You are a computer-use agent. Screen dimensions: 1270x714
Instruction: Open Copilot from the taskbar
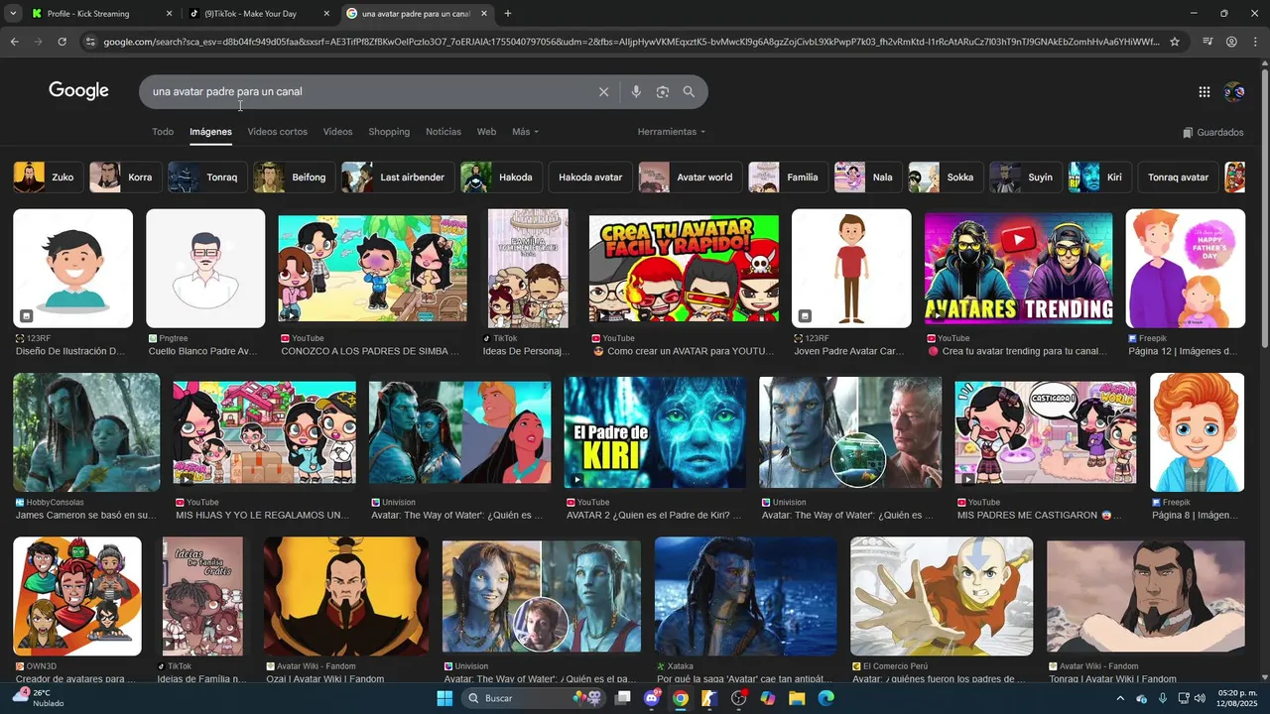(768, 698)
